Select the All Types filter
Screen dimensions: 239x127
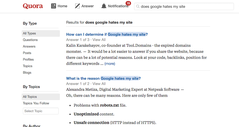[41, 33]
